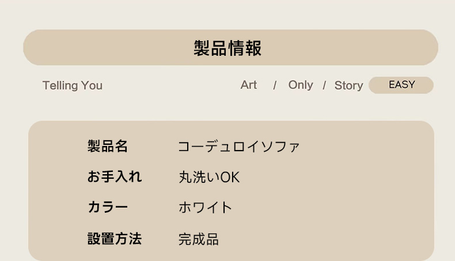Click the word Telling in the tagline
The image size is (455, 261).
coord(60,86)
